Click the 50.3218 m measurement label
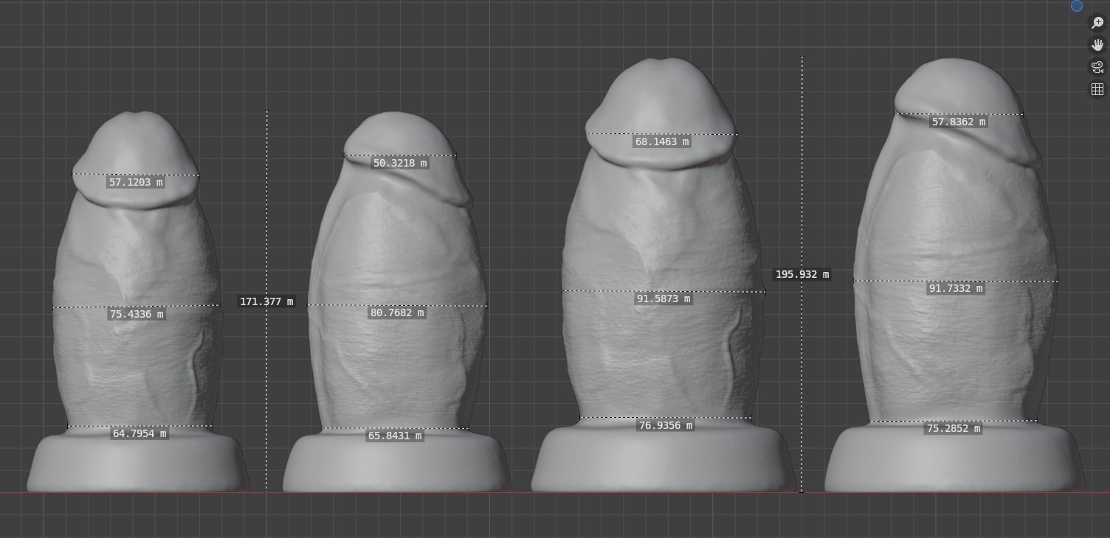The width and height of the screenshot is (1110, 538). click(400, 163)
